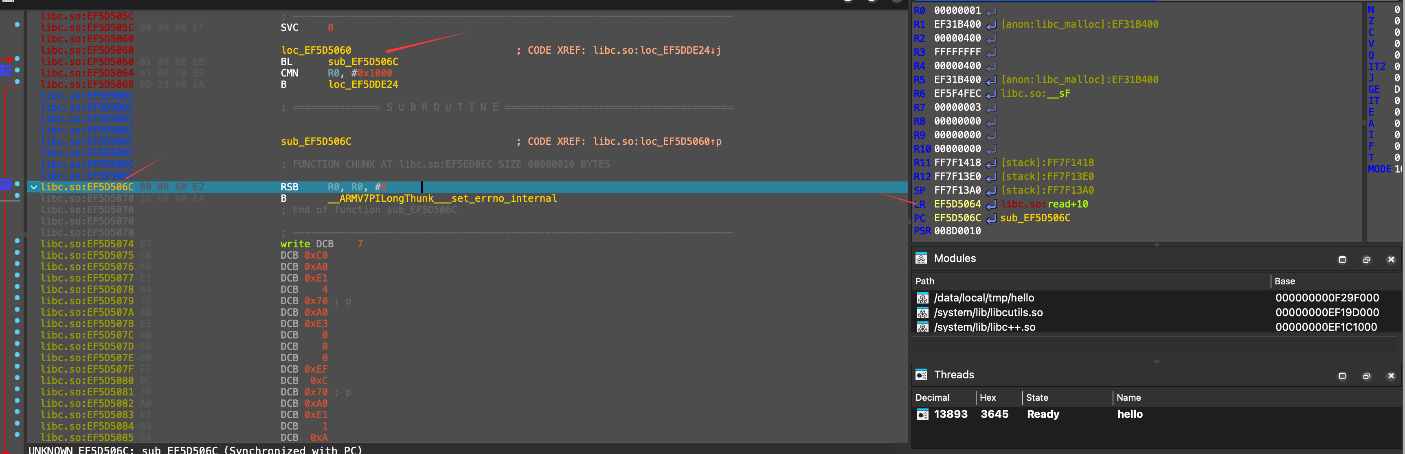Collapse chevron at libc.so:EF5D506C RSB line
1405x454 pixels.
[x=34, y=187]
